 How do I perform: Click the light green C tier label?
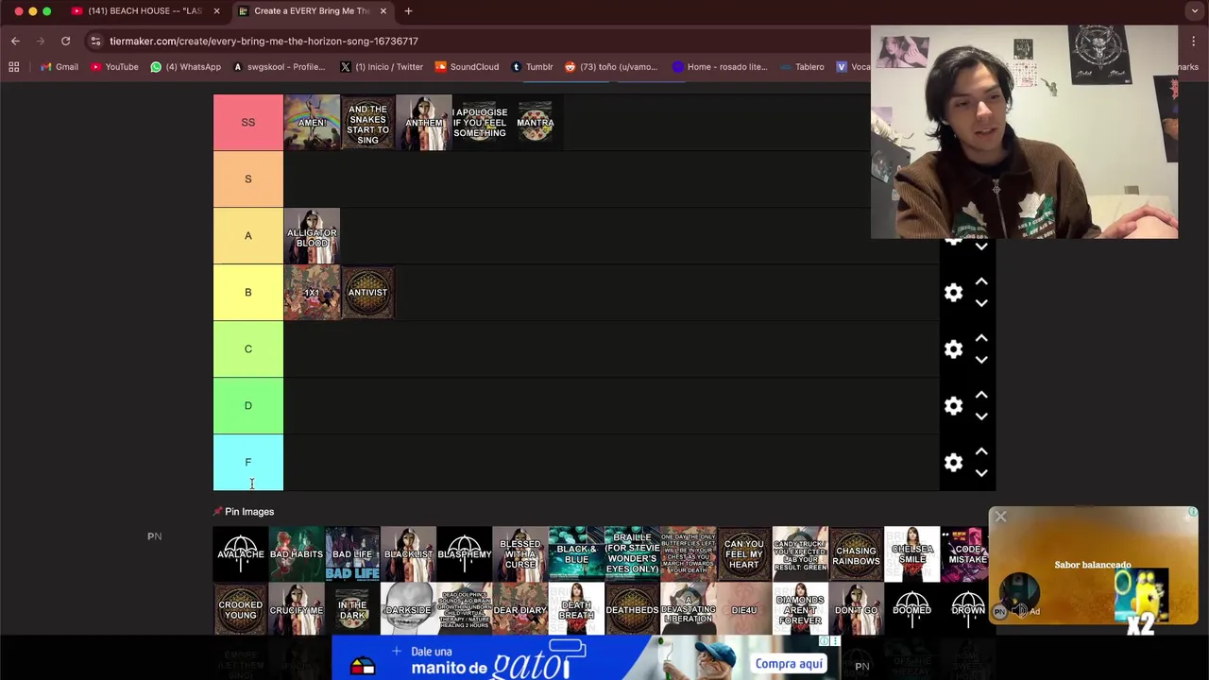pos(248,349)
